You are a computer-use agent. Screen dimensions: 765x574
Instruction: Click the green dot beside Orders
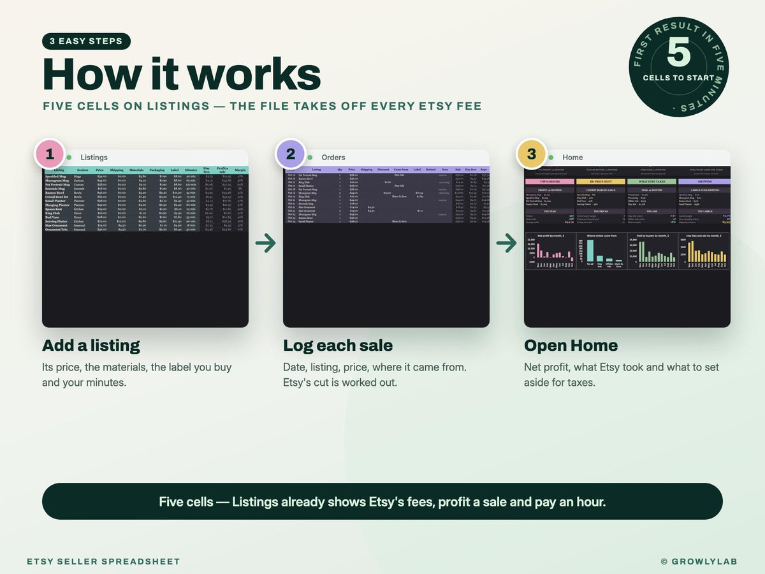310,158
